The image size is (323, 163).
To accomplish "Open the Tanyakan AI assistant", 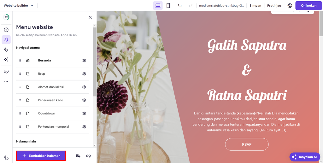I will pos(305,157).
